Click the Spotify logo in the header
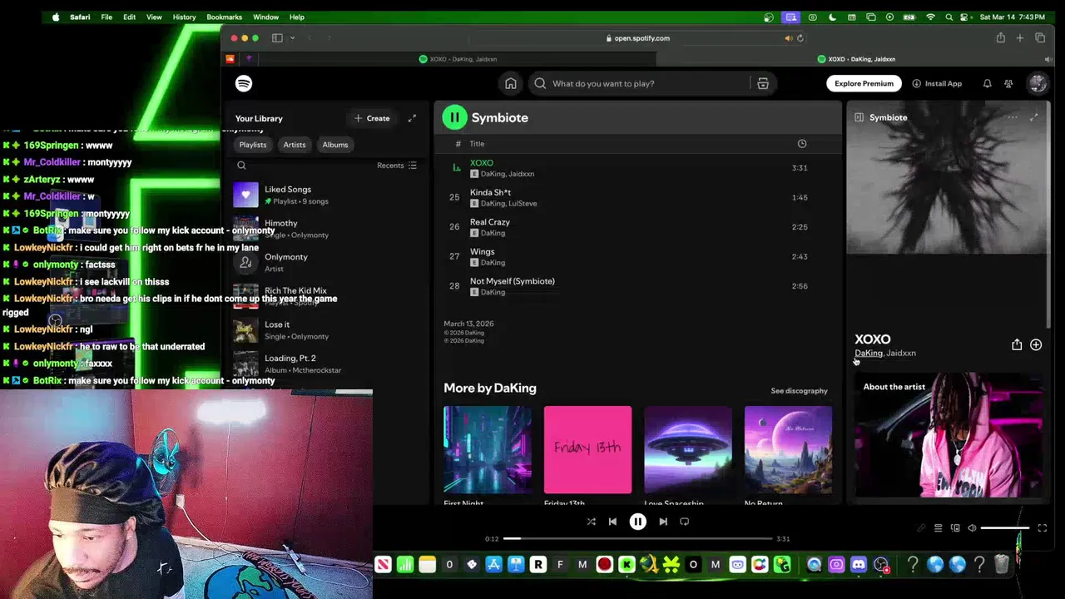 coord(244,83)
